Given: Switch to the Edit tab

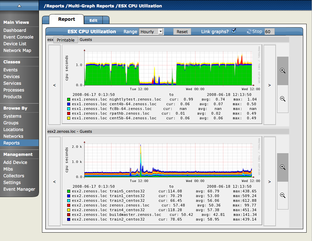Looking at the screenshot, I should pos(93,20).
